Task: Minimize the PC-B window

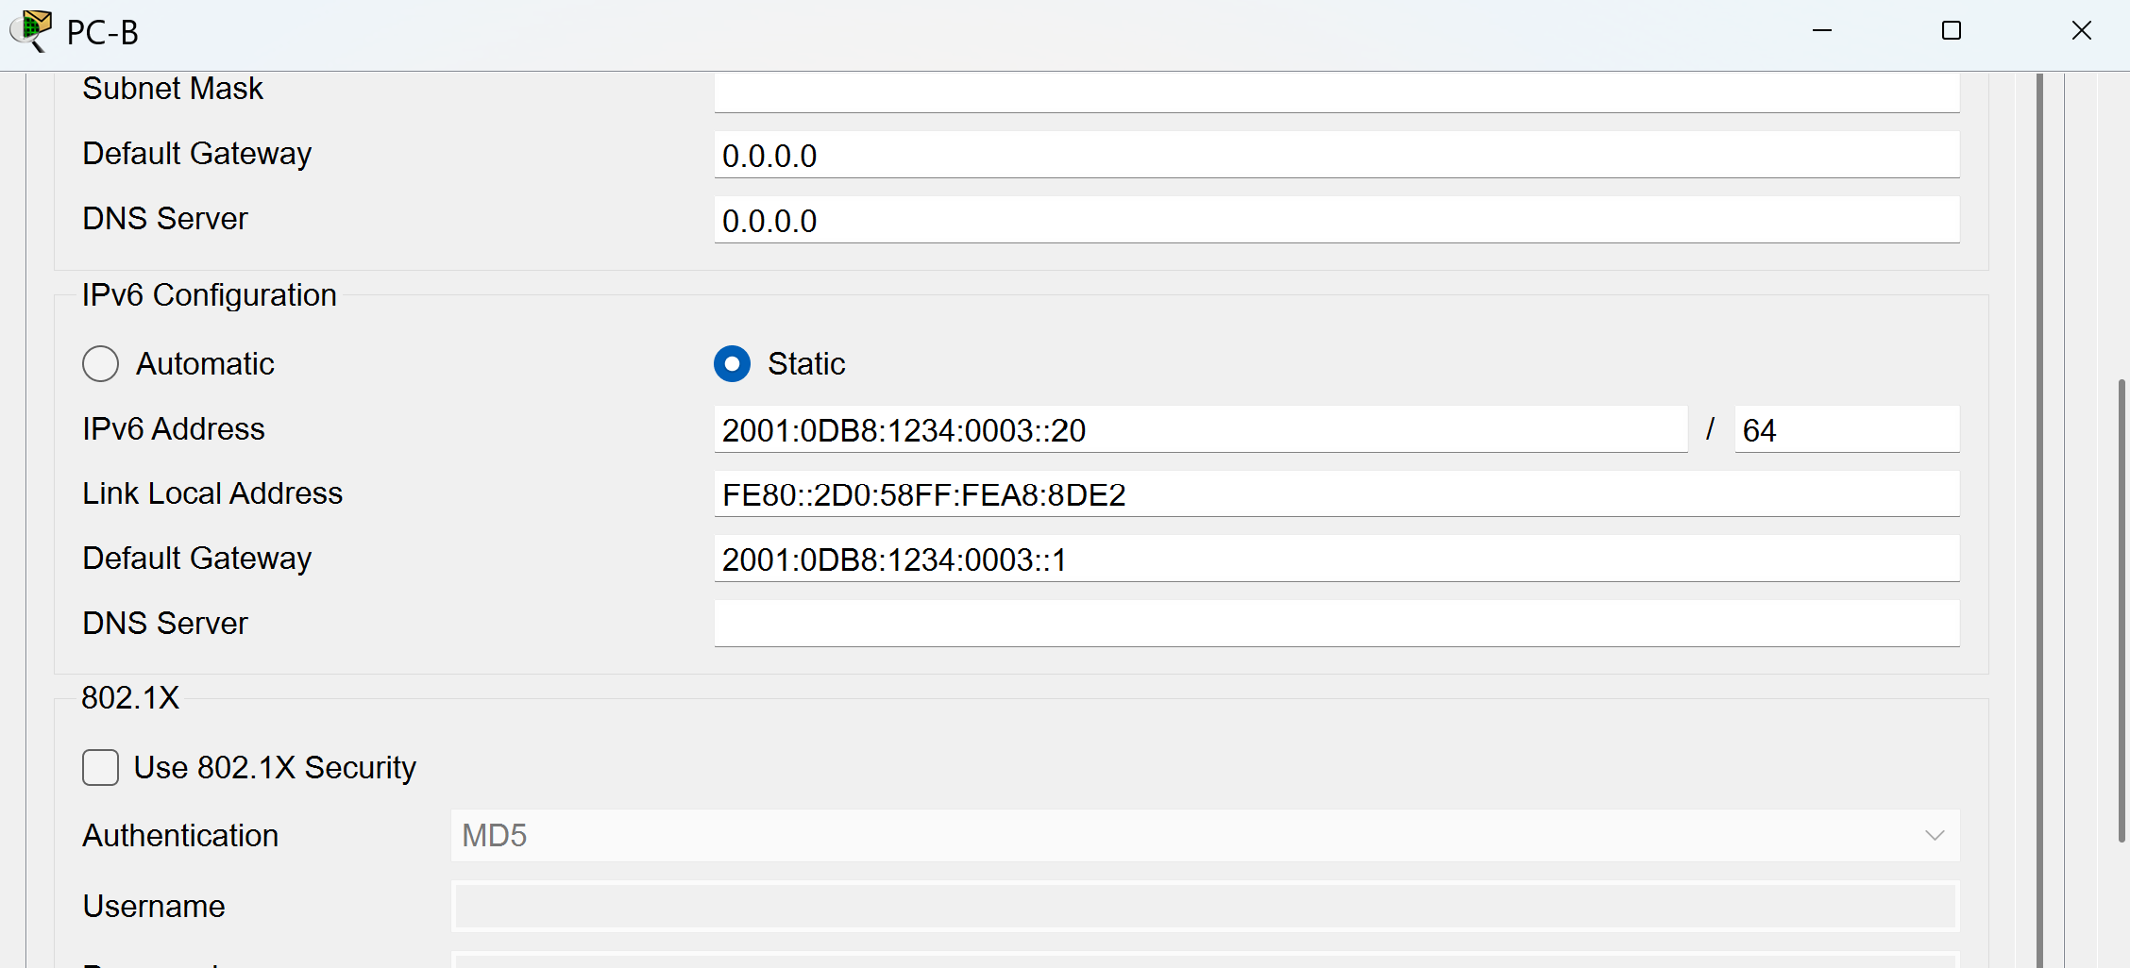Action: point(1822,31)
